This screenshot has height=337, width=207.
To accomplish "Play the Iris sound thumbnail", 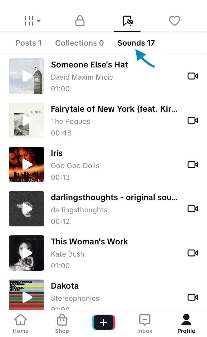I will [26, 164].
